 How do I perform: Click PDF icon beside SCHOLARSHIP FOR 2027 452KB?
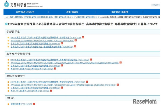pyautogui.click(x=76, y=40)
